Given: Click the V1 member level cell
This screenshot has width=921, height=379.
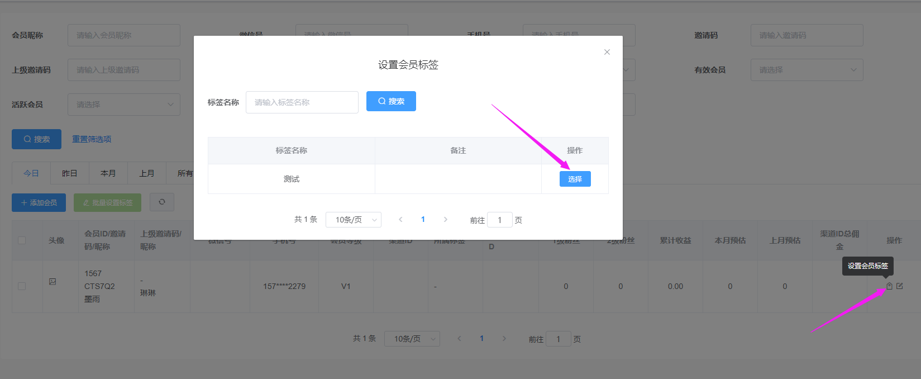Looking at the screenshot, I should (x=346, y=286).
